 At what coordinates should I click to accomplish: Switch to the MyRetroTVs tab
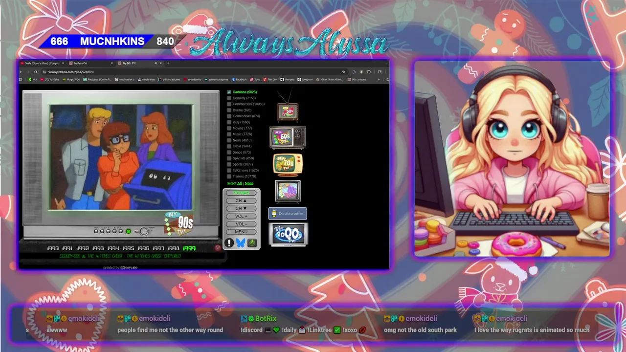tap(91, 63)
